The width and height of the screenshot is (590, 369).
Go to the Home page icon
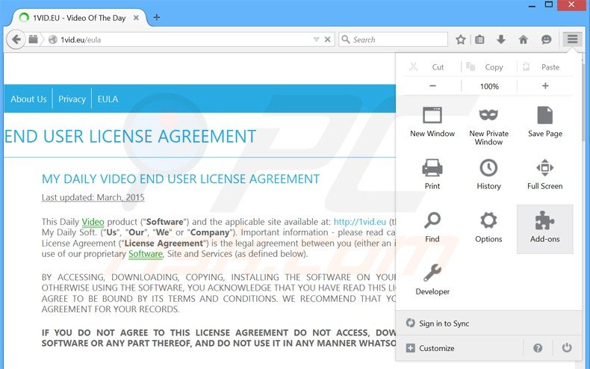tap(523, 39)
